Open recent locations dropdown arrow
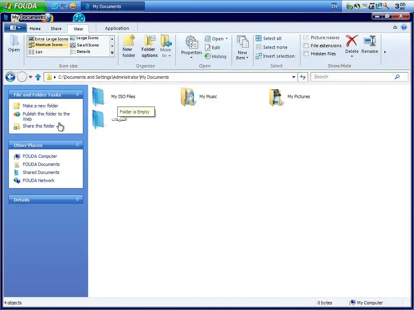This screenshot has width=414, height=310. (30, 77)
